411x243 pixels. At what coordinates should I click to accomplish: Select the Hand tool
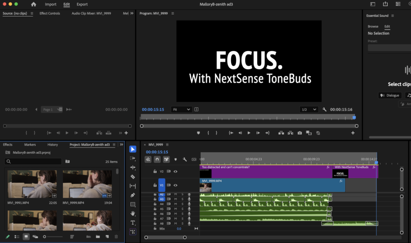[x=133, y=213]
